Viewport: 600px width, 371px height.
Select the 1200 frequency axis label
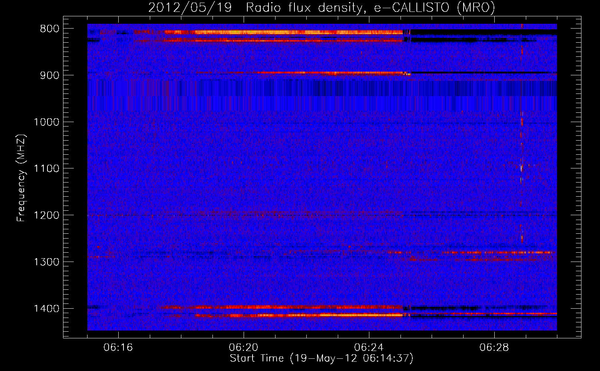(46, 216)
